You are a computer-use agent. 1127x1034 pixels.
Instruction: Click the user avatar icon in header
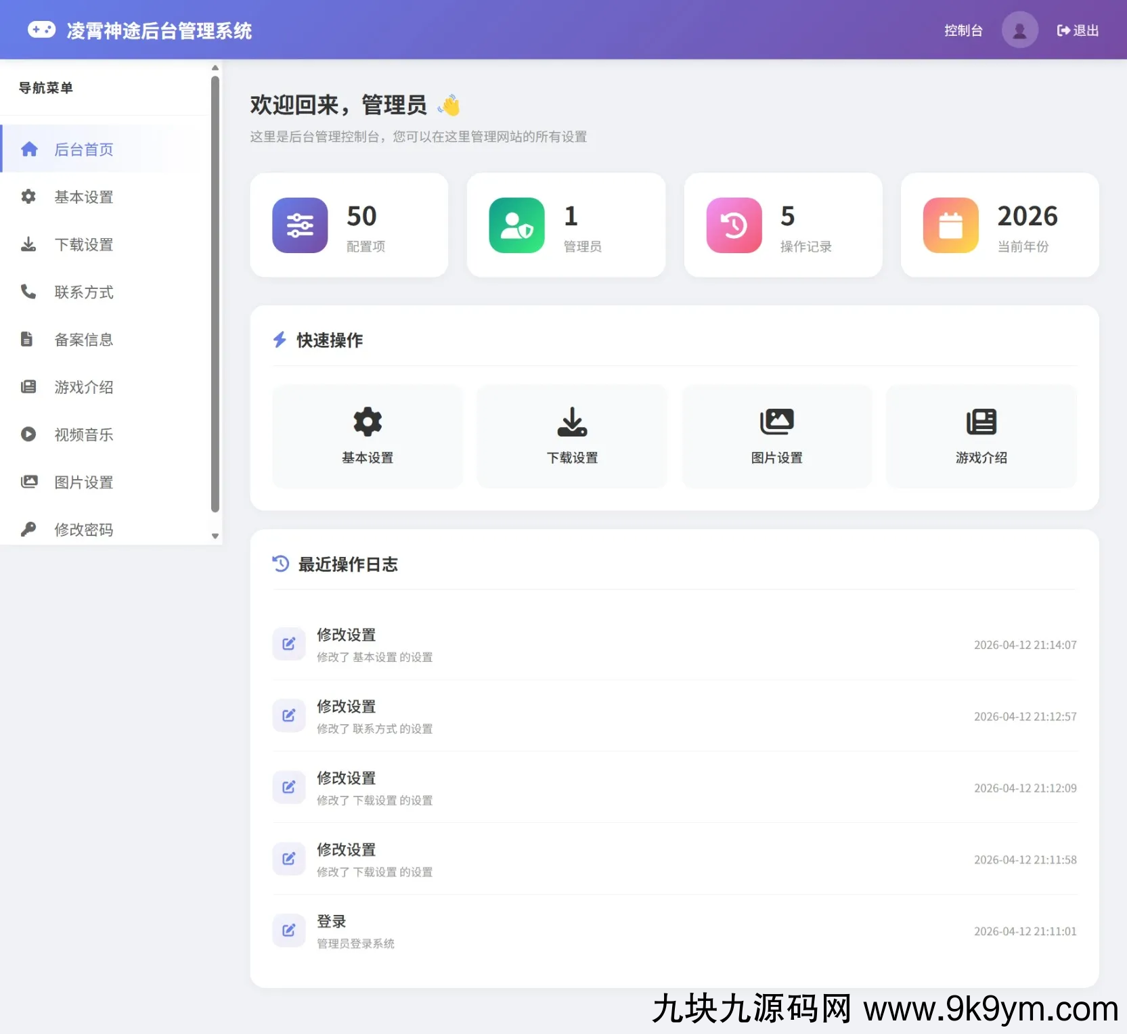1019,30
